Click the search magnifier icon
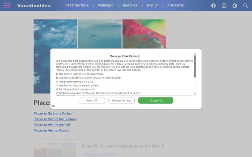The height and width of the screenshot is (157, 252). pyautogui.click(x=245, y=6)
